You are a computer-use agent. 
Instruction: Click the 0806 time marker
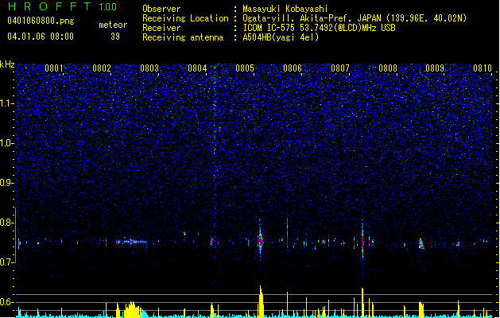293,68
